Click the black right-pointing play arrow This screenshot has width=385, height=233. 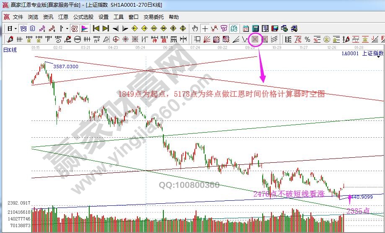click(x=125, y=29)
